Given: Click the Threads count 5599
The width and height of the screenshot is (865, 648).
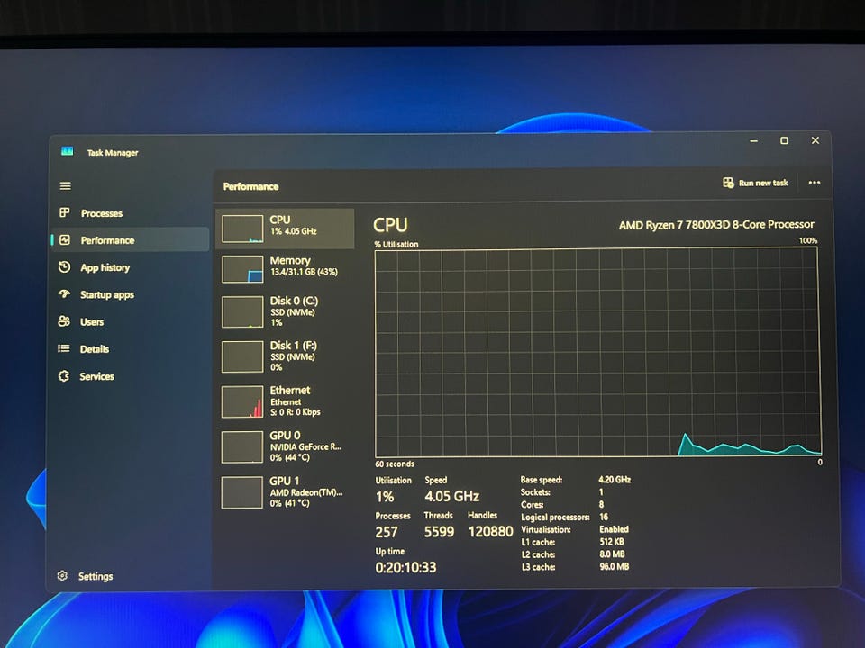Looking at the screenshot, I should [x=439, y=532].
